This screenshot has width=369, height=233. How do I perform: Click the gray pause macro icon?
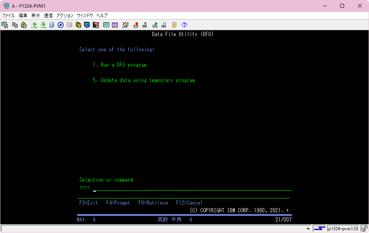pyautogui.click(x=164, y=25)
